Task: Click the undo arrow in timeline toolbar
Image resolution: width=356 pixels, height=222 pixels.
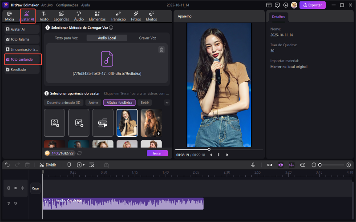Action: click(7, 164)
